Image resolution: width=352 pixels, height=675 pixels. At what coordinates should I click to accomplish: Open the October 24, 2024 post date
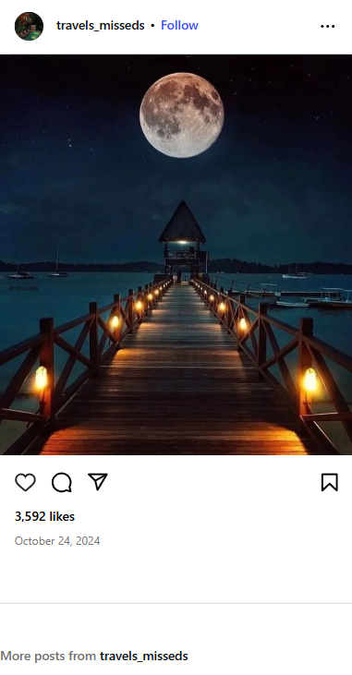[x=57, y=541]
